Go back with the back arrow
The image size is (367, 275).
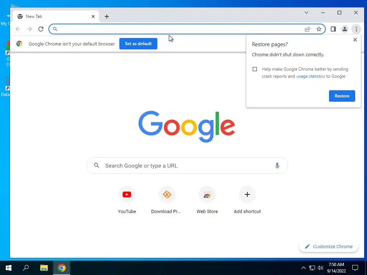(18, 29)
